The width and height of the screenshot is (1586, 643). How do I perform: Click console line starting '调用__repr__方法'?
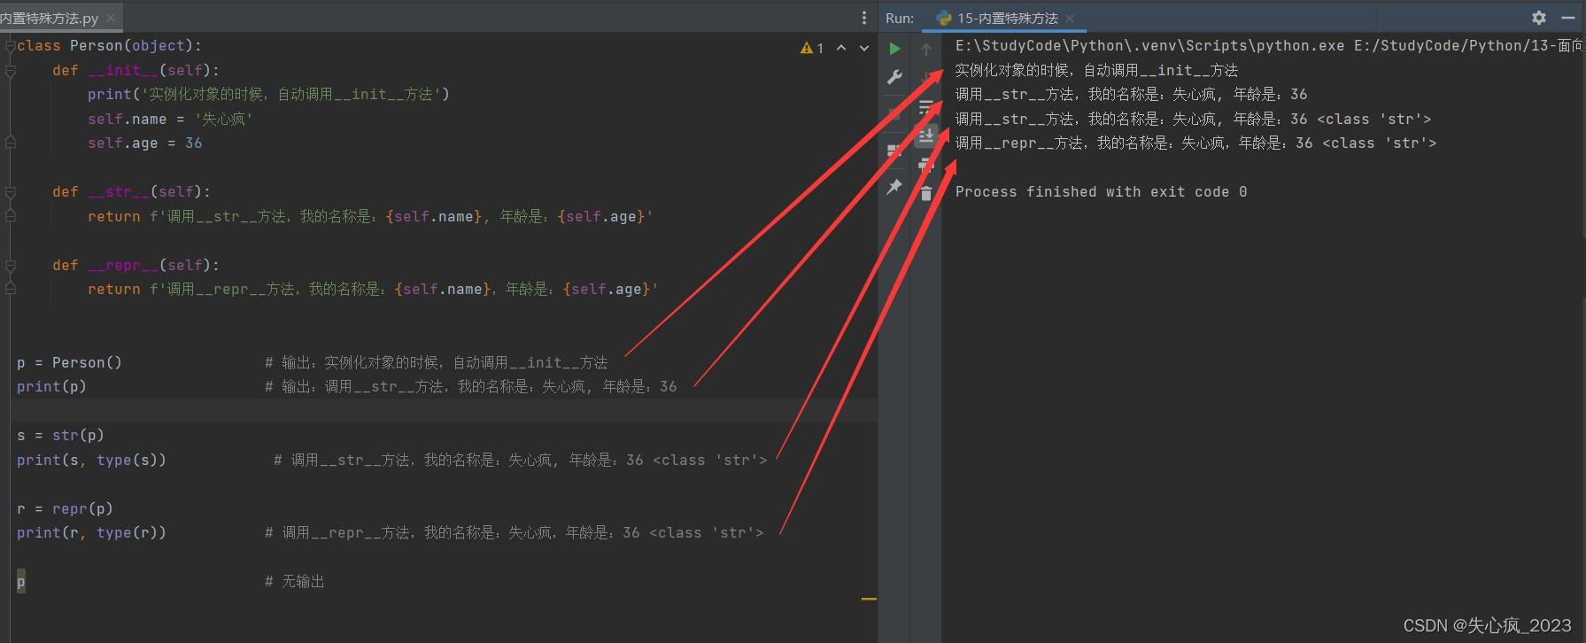pos(1195,143)
